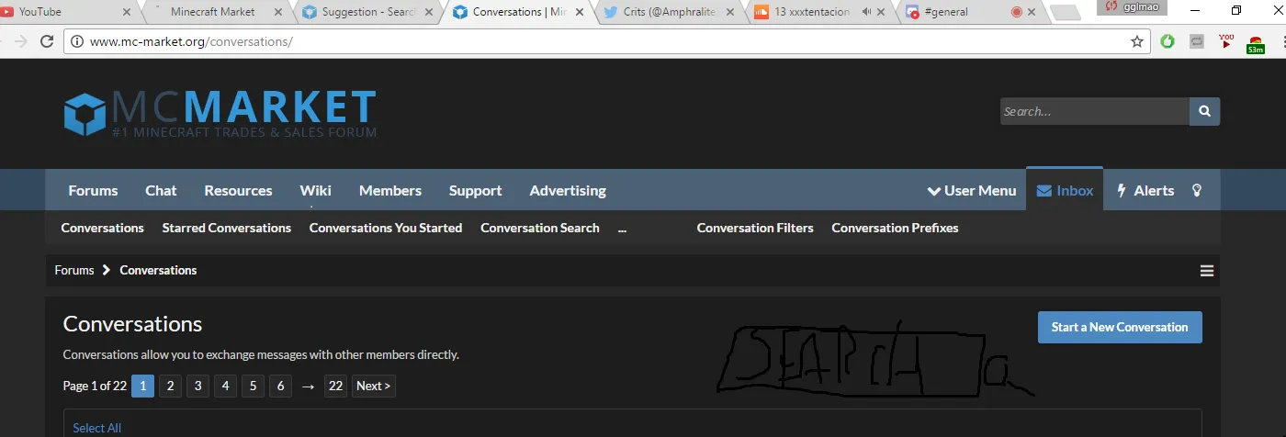Jump to last page 22
The width and height of the screenshot is (1286, 437).
tap(335, 386)
